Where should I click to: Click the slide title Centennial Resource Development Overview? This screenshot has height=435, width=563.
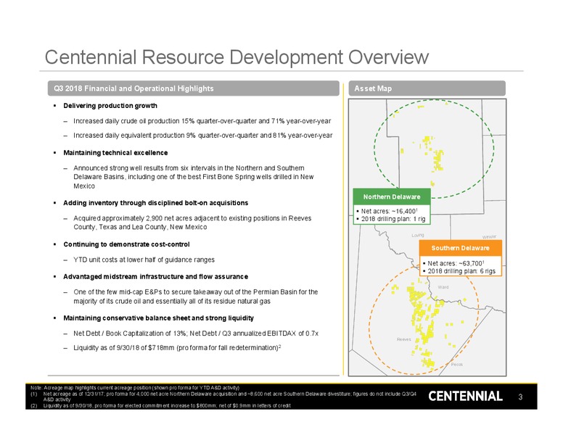tap(237, 57)
